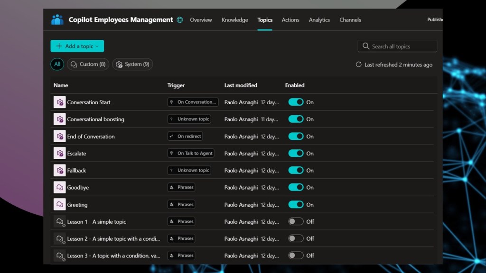Enable the Lesson 1 topic toggle
Image resolution: width=486 pixels, height=273 pixels.
296,222
